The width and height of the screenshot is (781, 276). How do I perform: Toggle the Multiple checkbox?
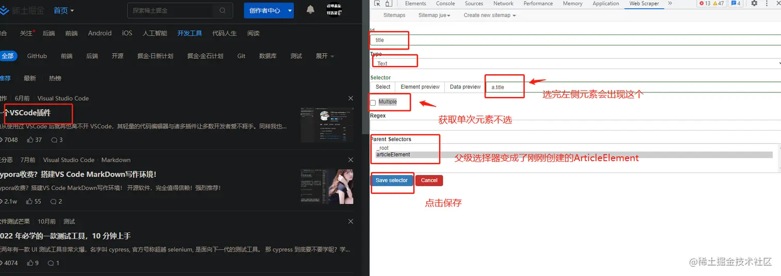373,103
